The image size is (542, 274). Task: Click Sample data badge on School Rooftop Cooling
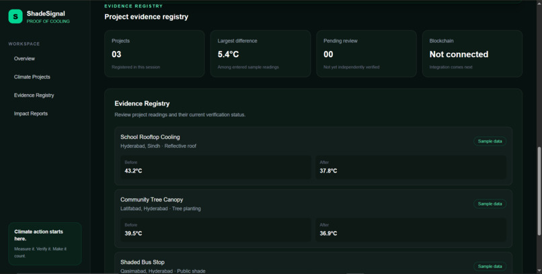click(x=490, y=141)
